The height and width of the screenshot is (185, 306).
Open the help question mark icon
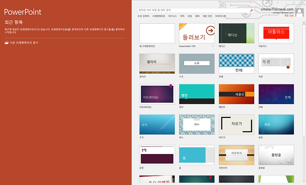point(278,3)
